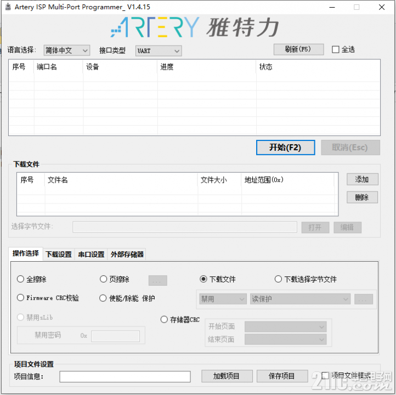Open the 读保护 protection type dropdown

(300, 299)
